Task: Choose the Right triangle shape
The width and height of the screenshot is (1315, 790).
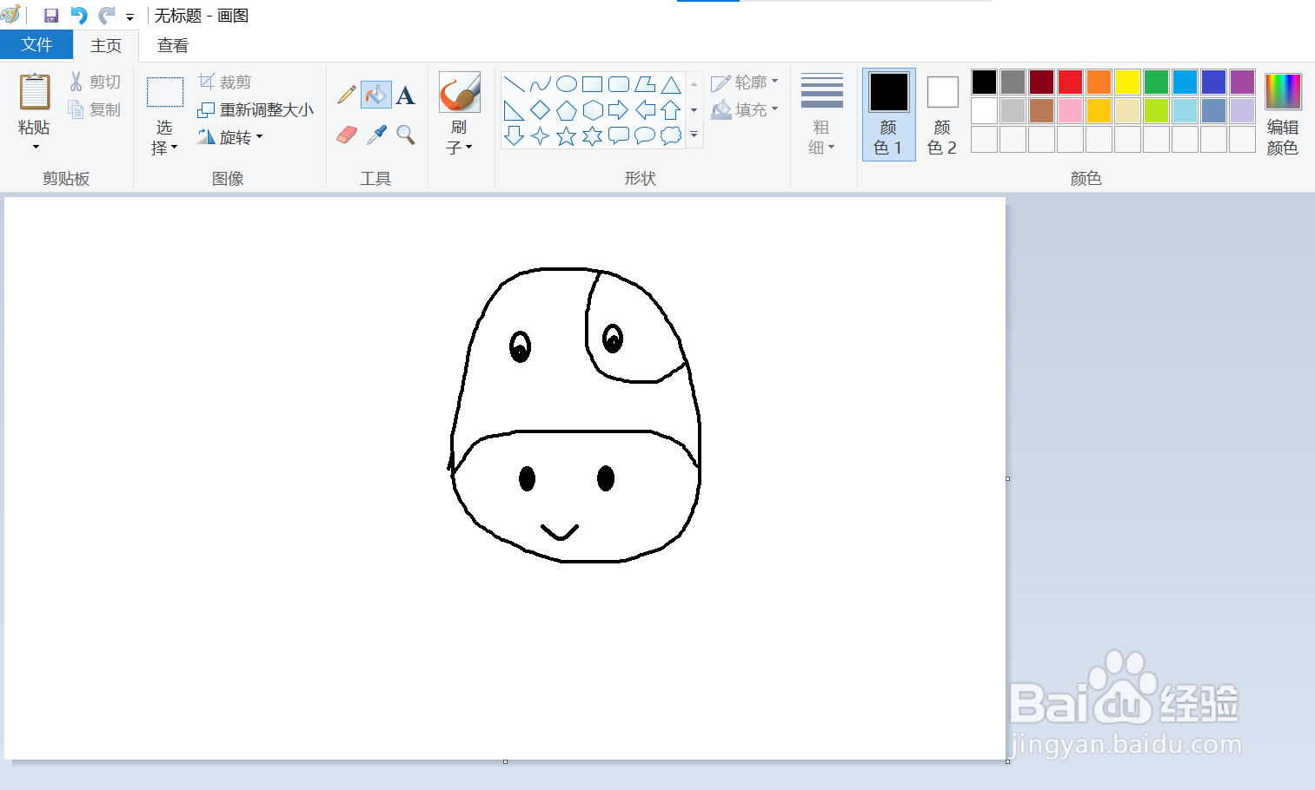Action: 515,110
